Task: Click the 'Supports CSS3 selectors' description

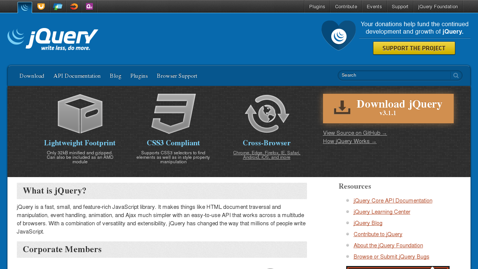Action: [x=173, y=157]
